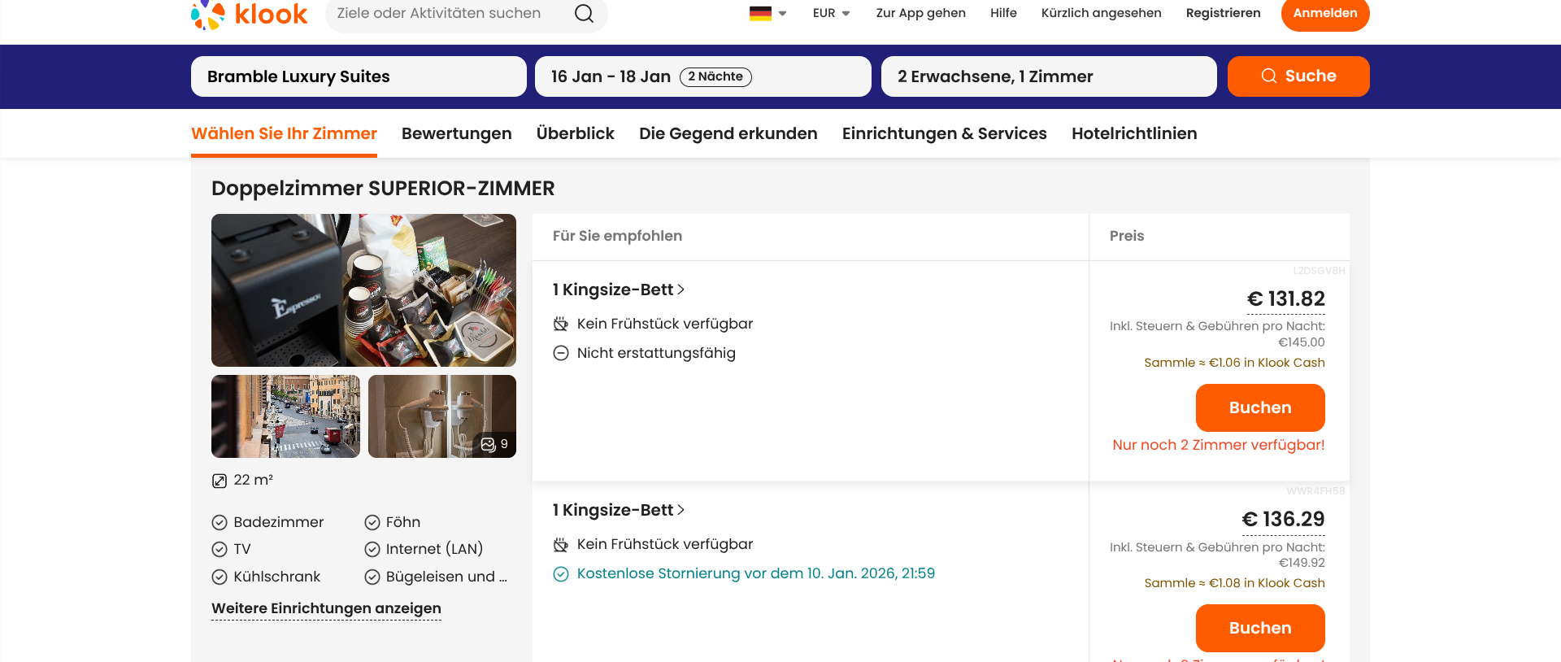1561x662 pixels.
Task: Click the German flag language icon
Action: [x=760, y=13]
